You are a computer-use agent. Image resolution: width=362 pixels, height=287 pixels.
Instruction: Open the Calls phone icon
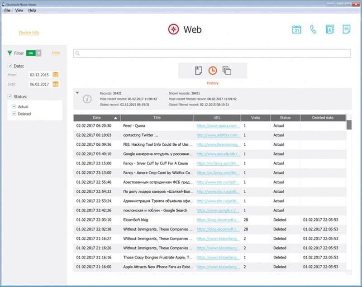(x=313, y=29)
